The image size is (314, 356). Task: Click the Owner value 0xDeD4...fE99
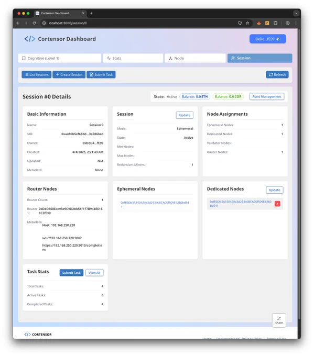[93, 143]
